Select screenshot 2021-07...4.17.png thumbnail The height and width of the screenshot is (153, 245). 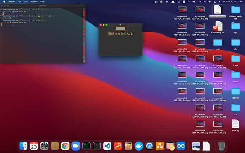point(200,10)
